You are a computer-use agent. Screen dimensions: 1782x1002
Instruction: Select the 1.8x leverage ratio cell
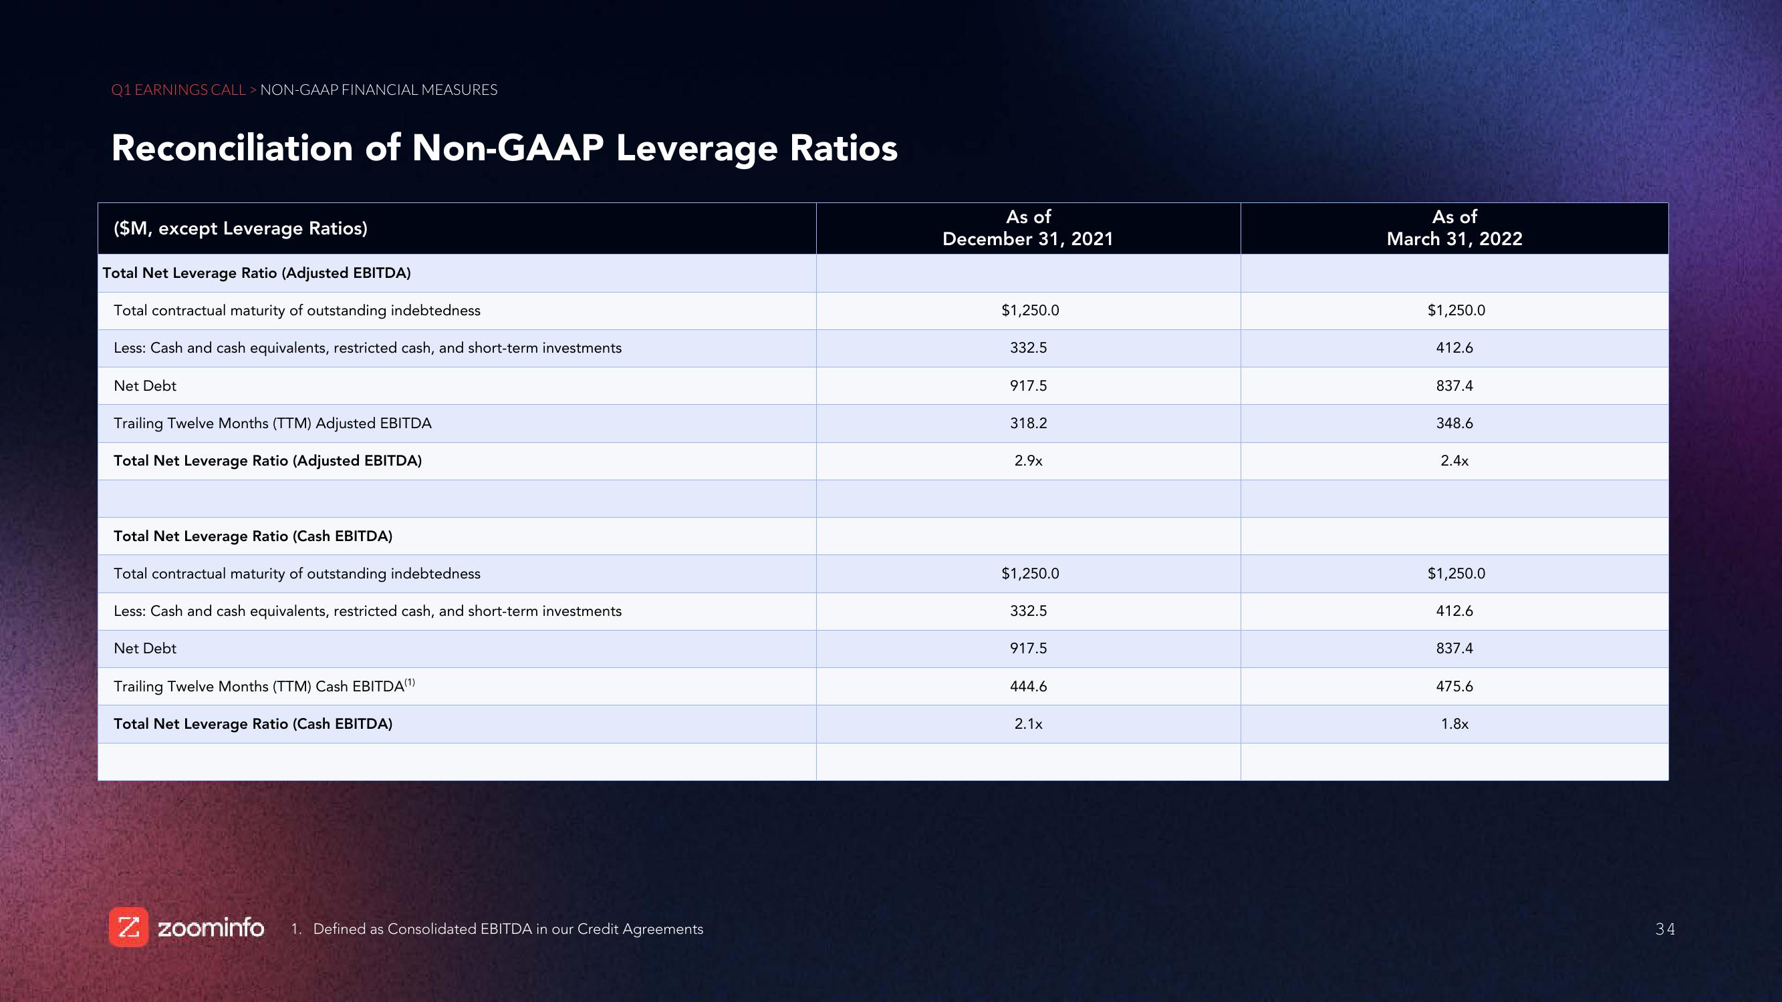[1454, 724]
